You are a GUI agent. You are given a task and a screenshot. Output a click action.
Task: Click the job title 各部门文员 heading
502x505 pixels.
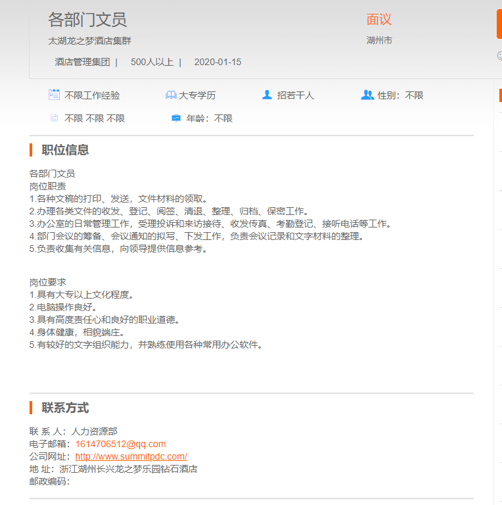87,20
